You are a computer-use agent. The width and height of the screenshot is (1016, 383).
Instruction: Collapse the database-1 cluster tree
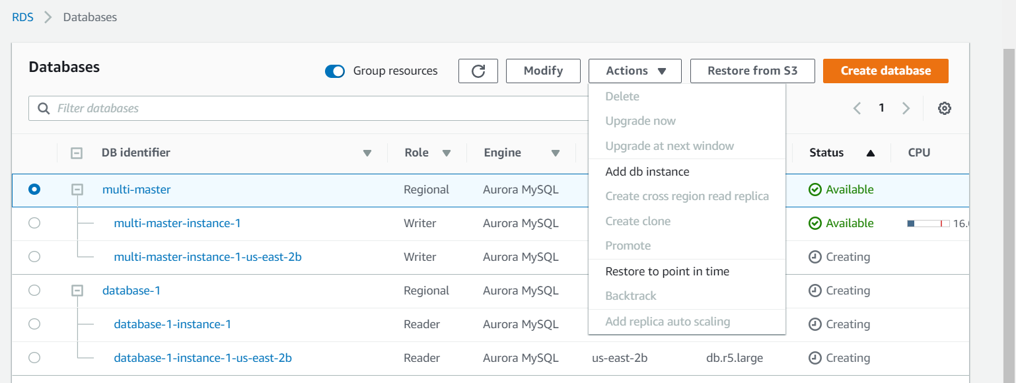point(77,291)
